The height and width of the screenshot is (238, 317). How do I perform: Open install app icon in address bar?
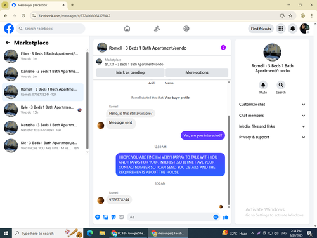tap(282, 16)
